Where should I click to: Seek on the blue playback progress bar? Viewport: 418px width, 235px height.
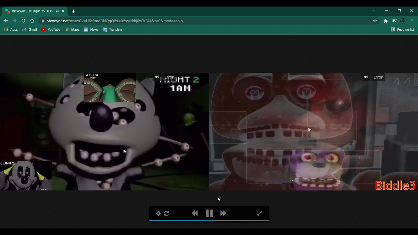click(x=209, y=221)
